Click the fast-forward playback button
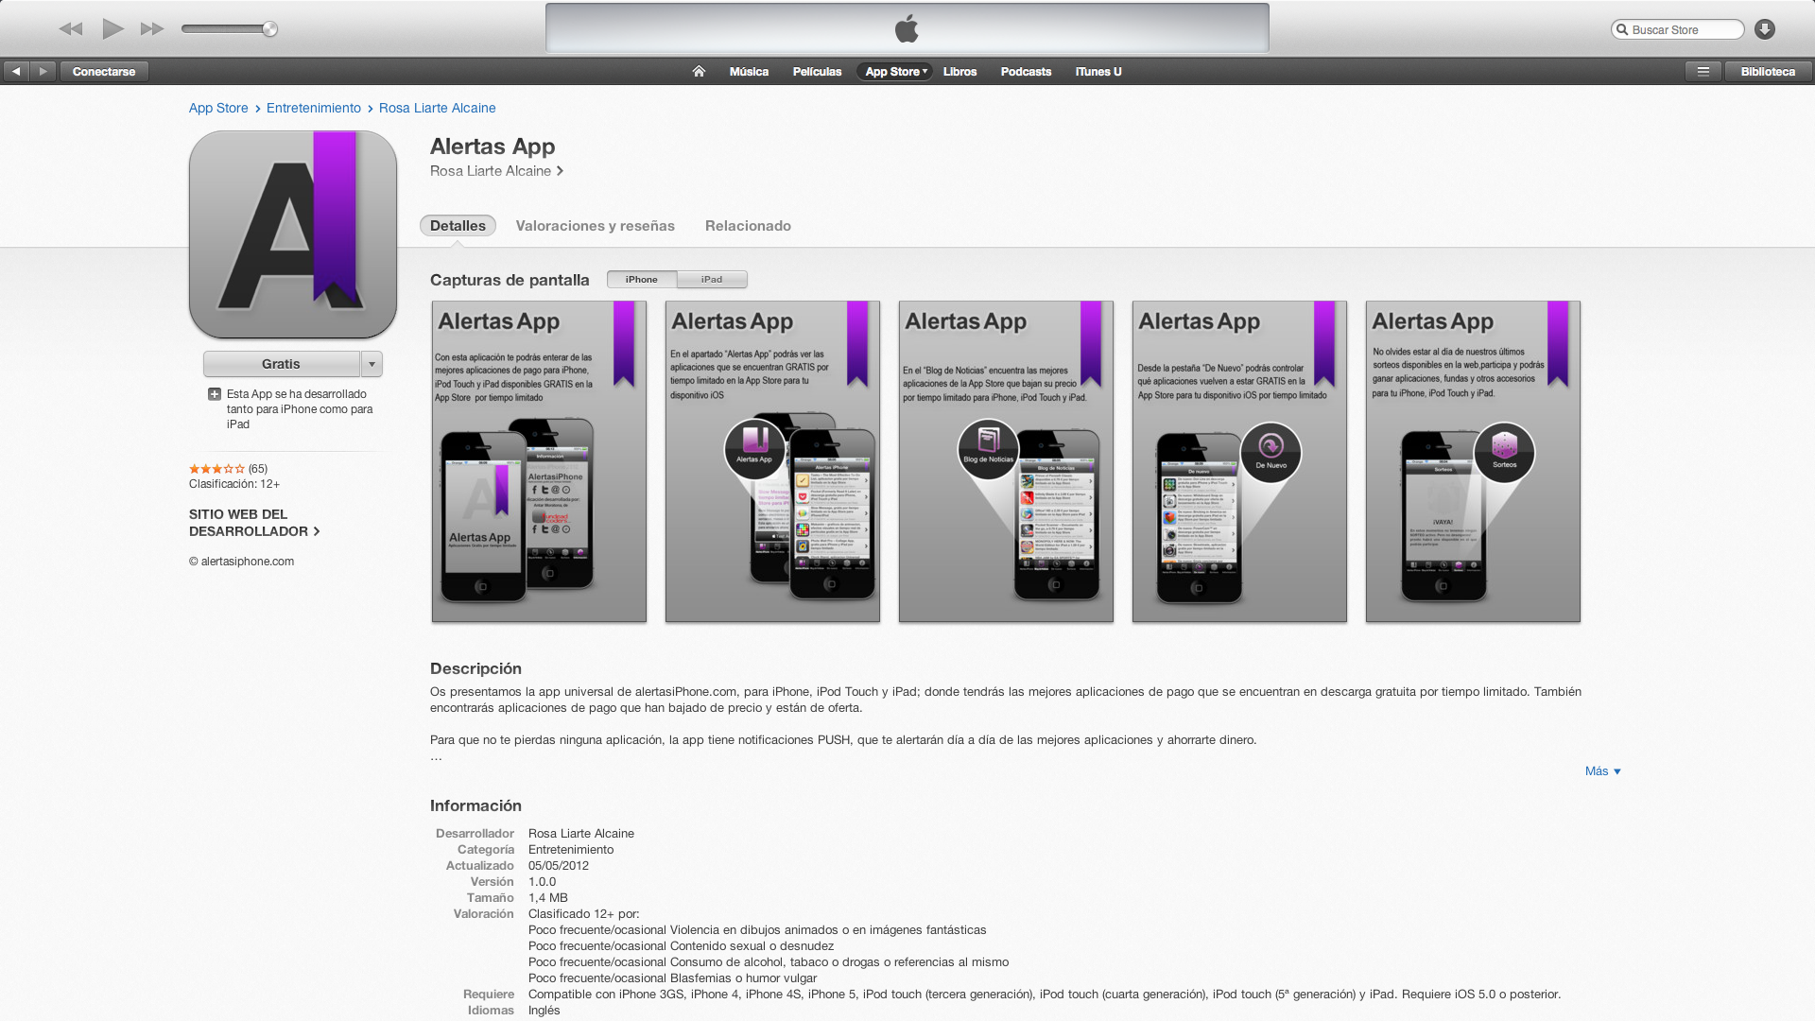 pyautogui.click(x=152, y=28)
